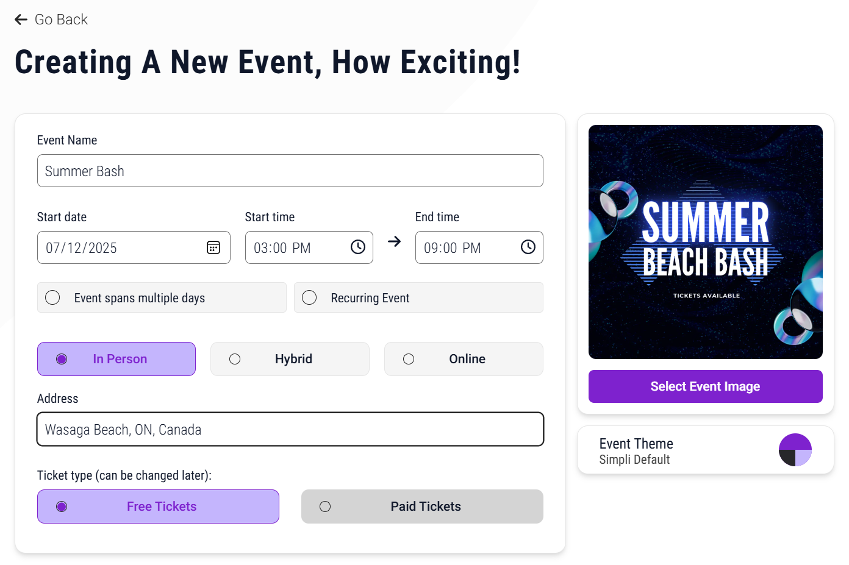This screenshot has height=565, width=849.
Task: Change the Simpli Default event theme swatch
Action: (x=795, y=450)
